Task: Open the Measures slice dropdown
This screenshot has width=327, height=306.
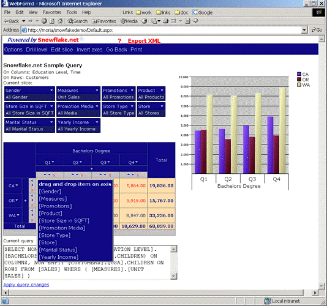Action: (97, 90)
